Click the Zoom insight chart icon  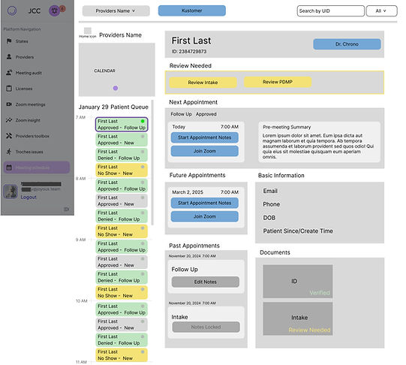9,120
